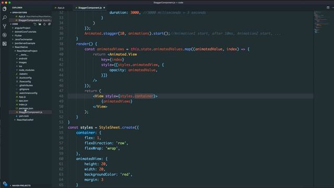
Task: Click line number 54 in the gutter
Action: 61,127
